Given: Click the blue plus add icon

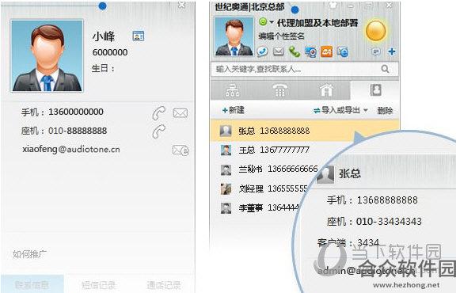Looking at the screenshot, I should click(x=392, y=51).
